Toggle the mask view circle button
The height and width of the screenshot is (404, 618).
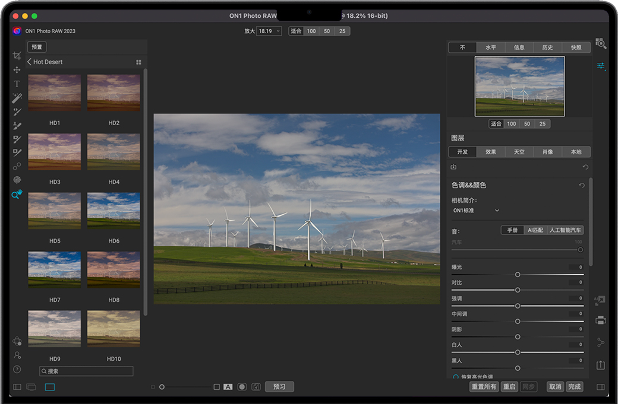[x=242, y=387]
